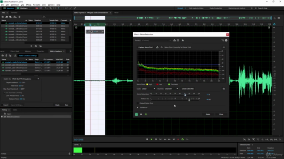The height and width of the screenshot is (159, 284).
Task: Toggle loop playback in Files panel
Action: click(x=36, y=46)
